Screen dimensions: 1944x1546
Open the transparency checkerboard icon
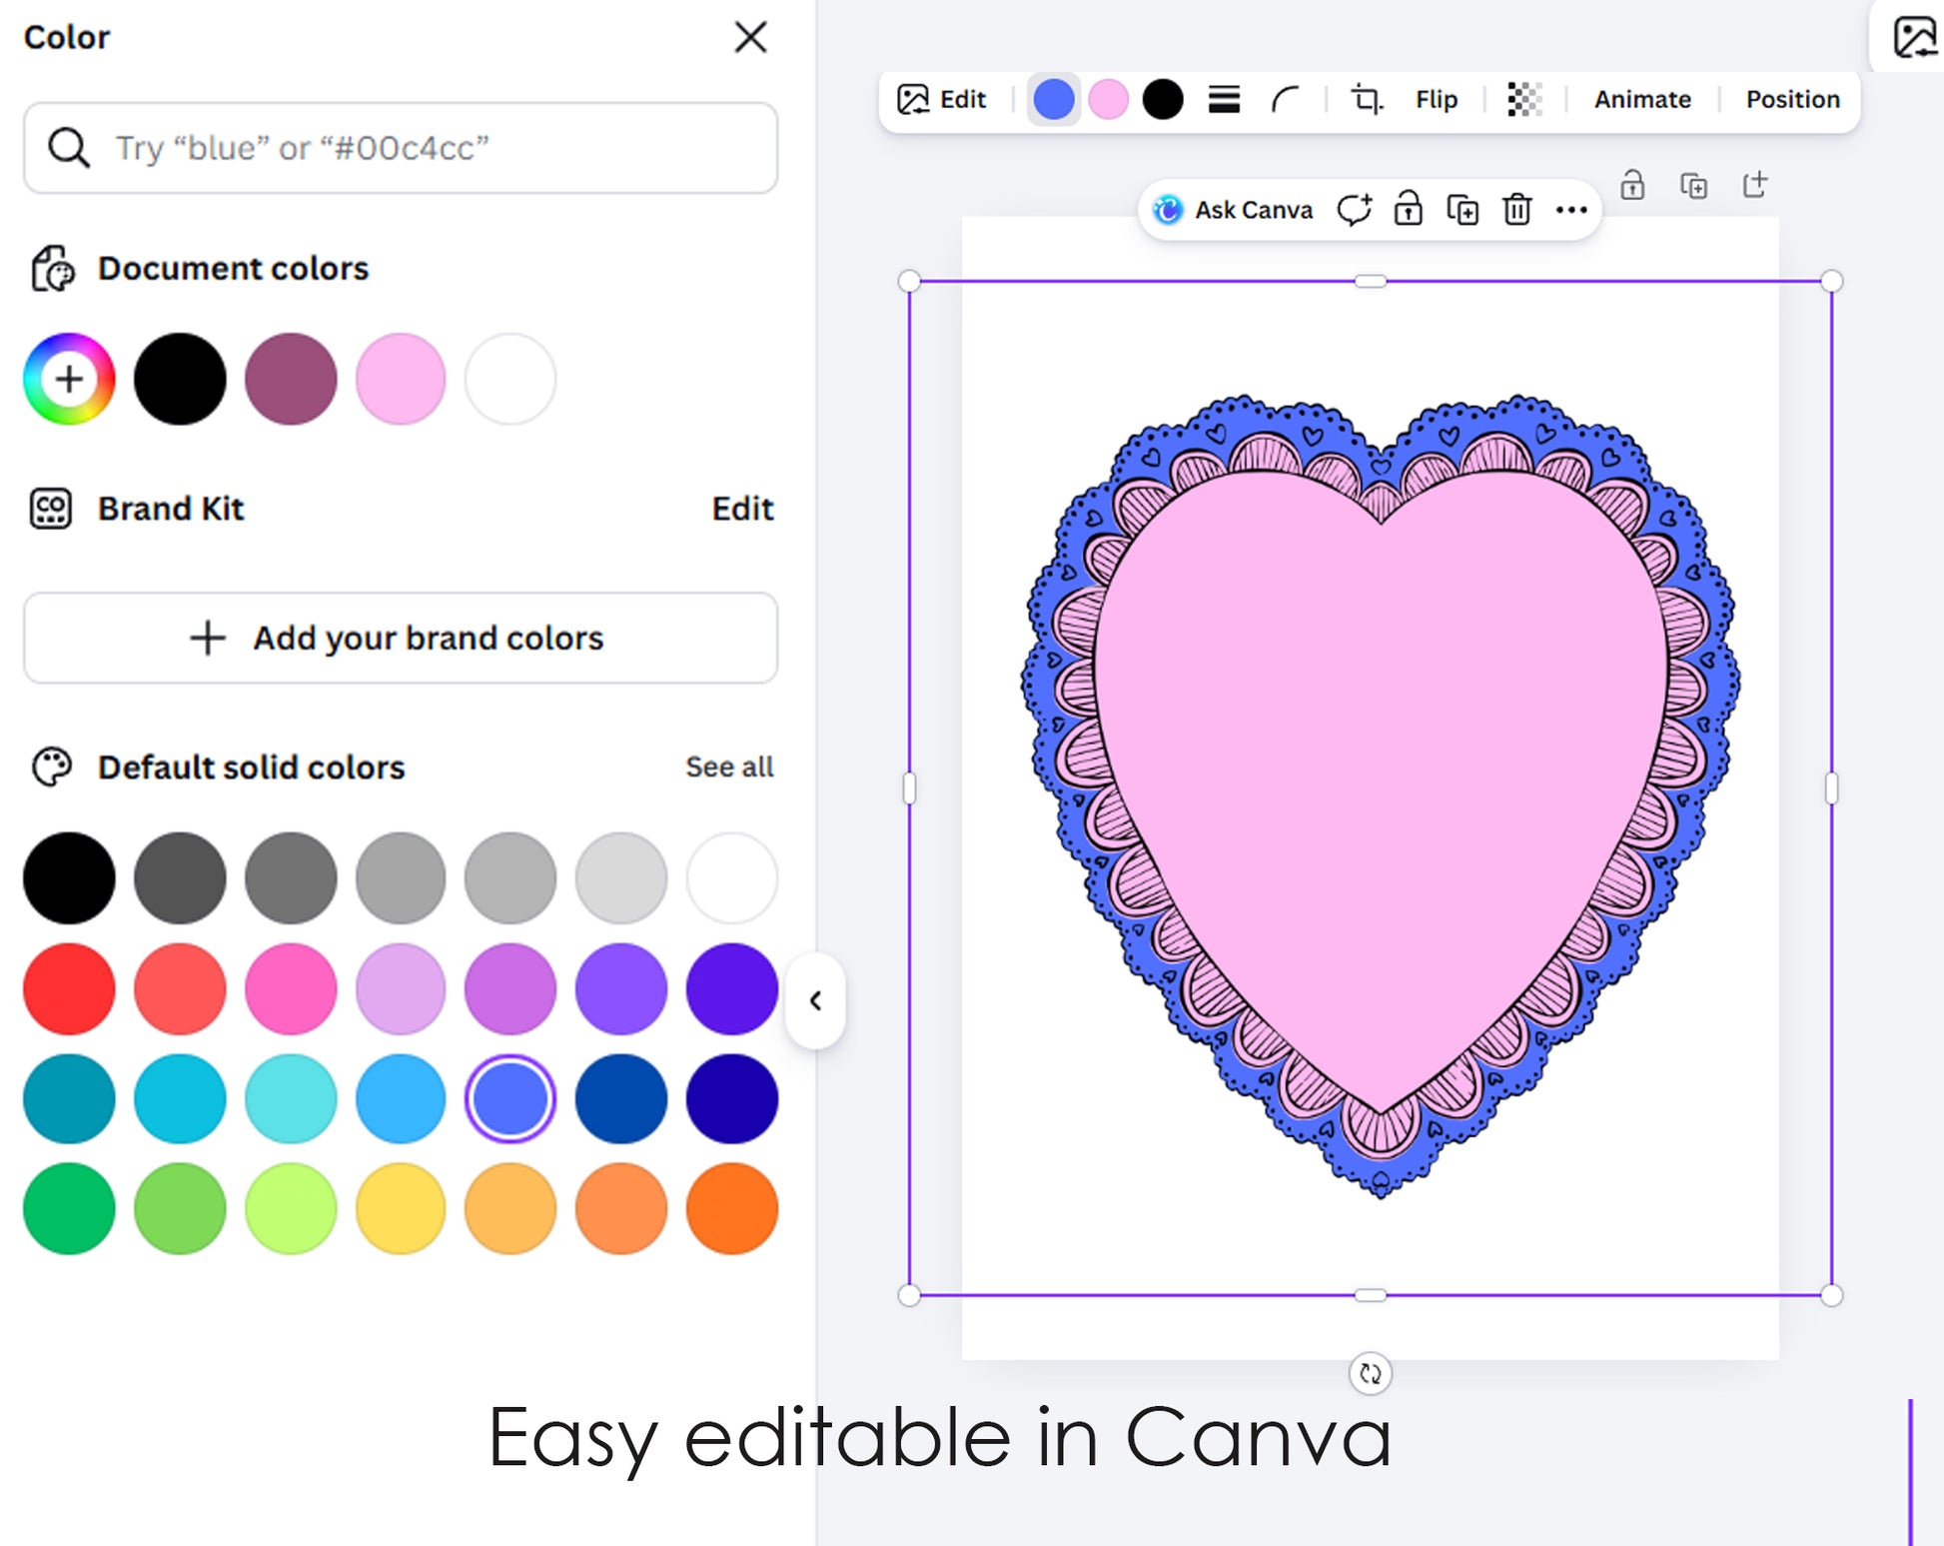click(1524, 100)
